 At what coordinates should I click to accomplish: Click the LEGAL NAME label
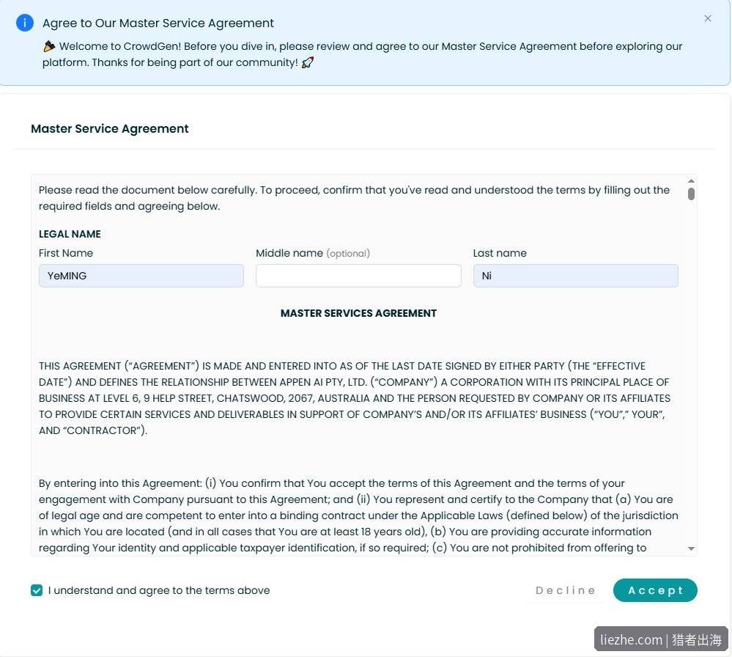(70, 234)
